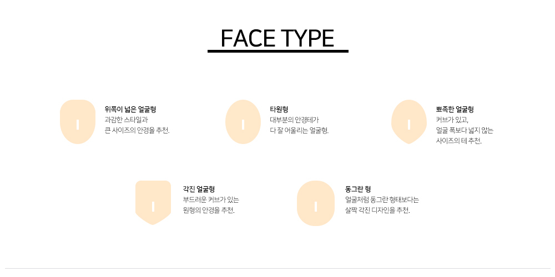This screenshot has width=555, height=277.
Task: Click the '얼굴처럼 동그란 형태보다는' line
Action: click(382, 200)
